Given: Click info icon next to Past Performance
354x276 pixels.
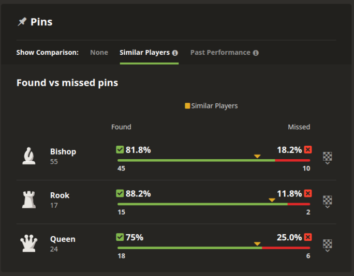Looking at the screenshot, I should coord(256,53).
